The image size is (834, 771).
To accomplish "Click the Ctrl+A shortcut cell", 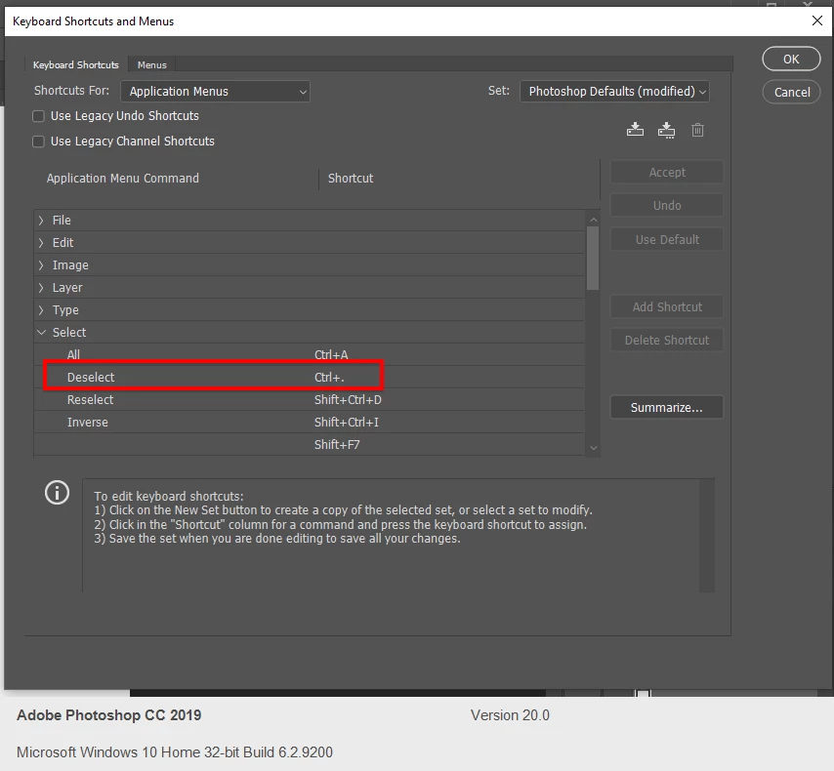I will pyautogui.click(x=331, y=354).
